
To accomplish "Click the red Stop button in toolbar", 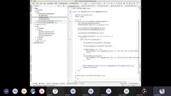I will [121, 3].
